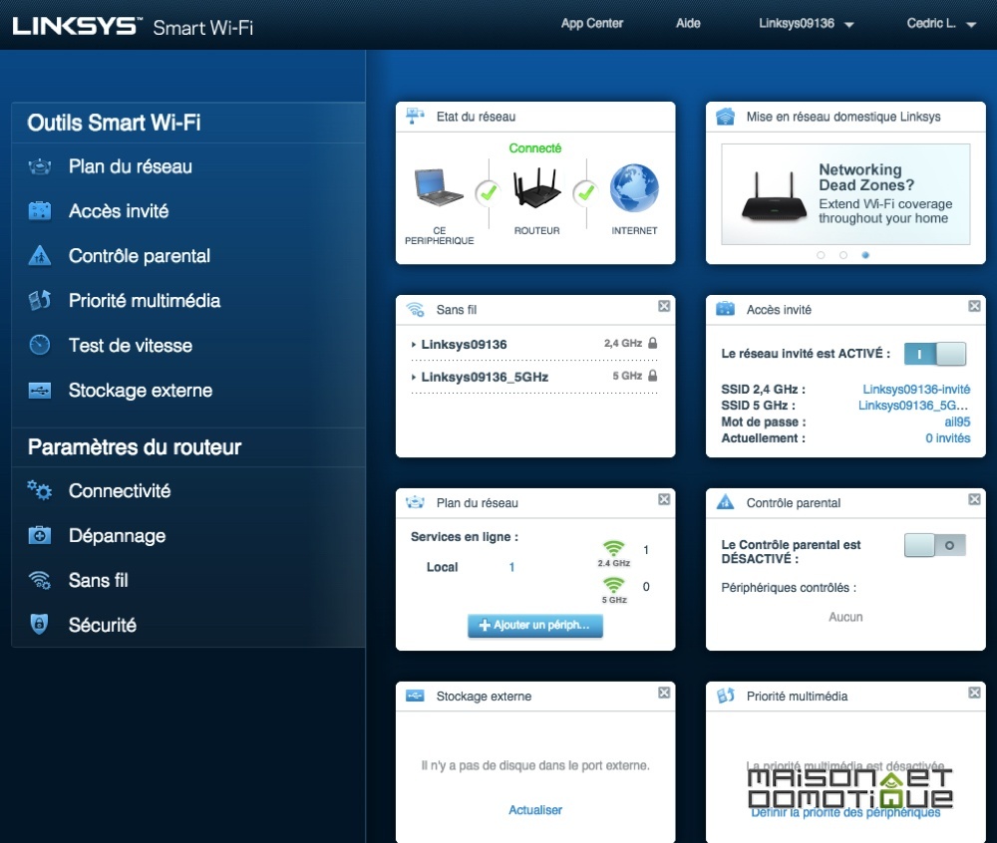Click Définir la priorité des périphériques link
This screenshot has width=997, height=843.
tap(845, 812)
